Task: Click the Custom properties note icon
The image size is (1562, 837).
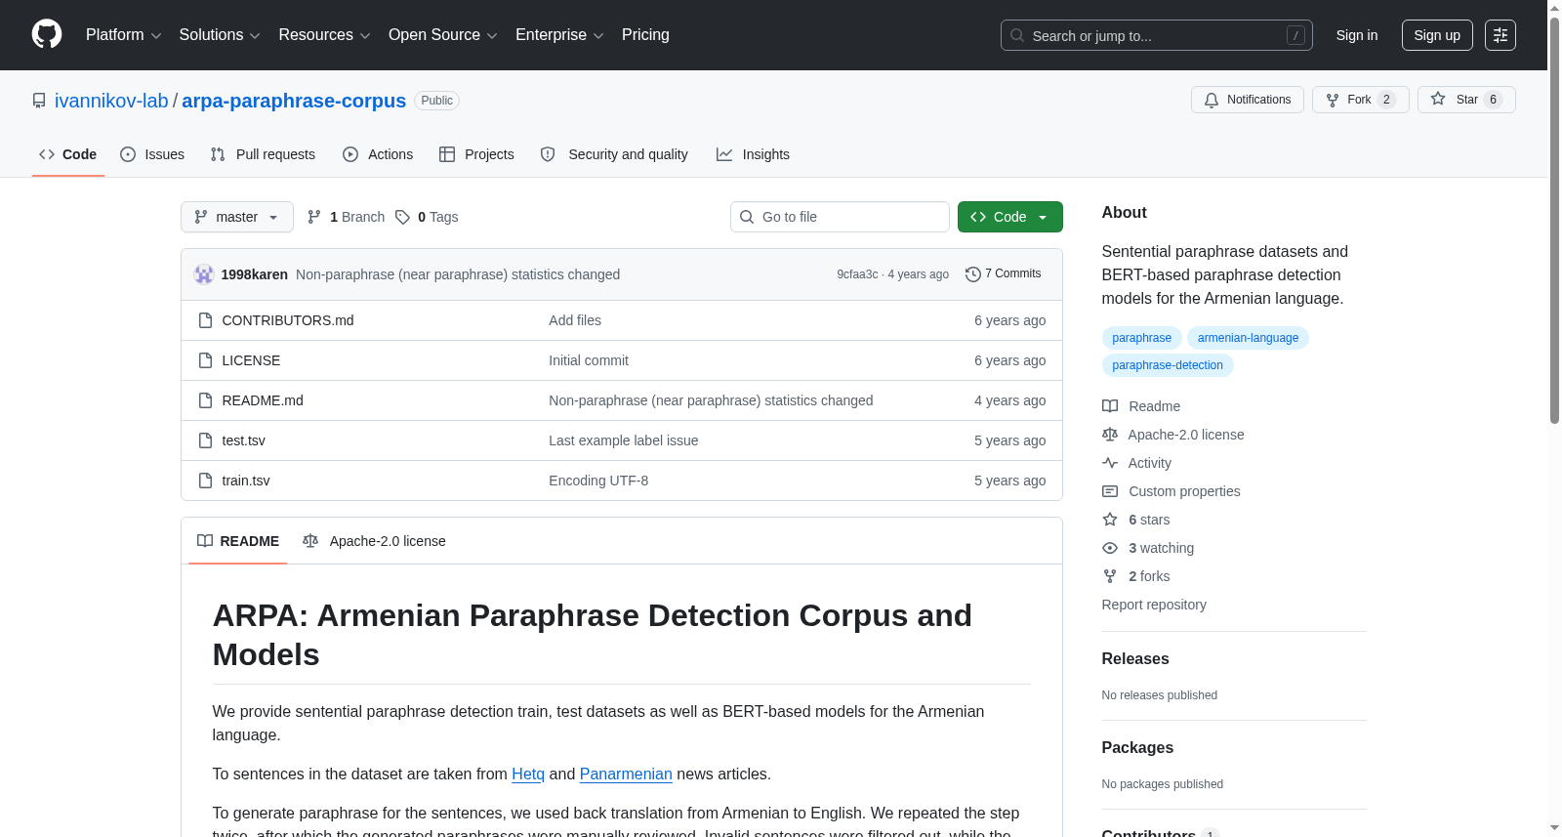Action: tap(1110, 491)
